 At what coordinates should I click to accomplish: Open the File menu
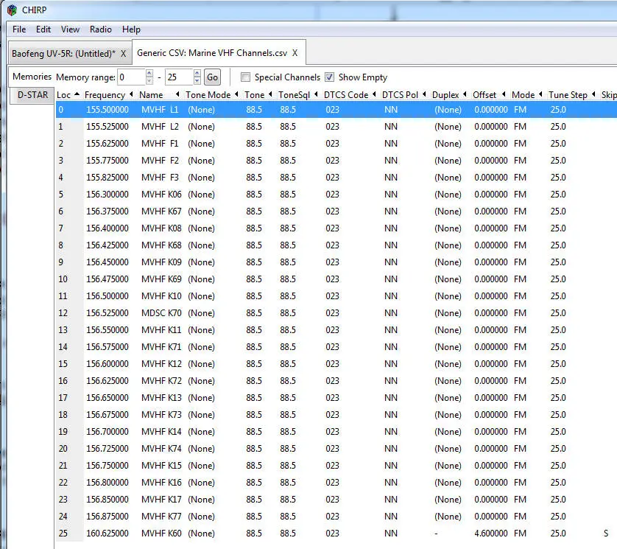(x=19, y=29)
